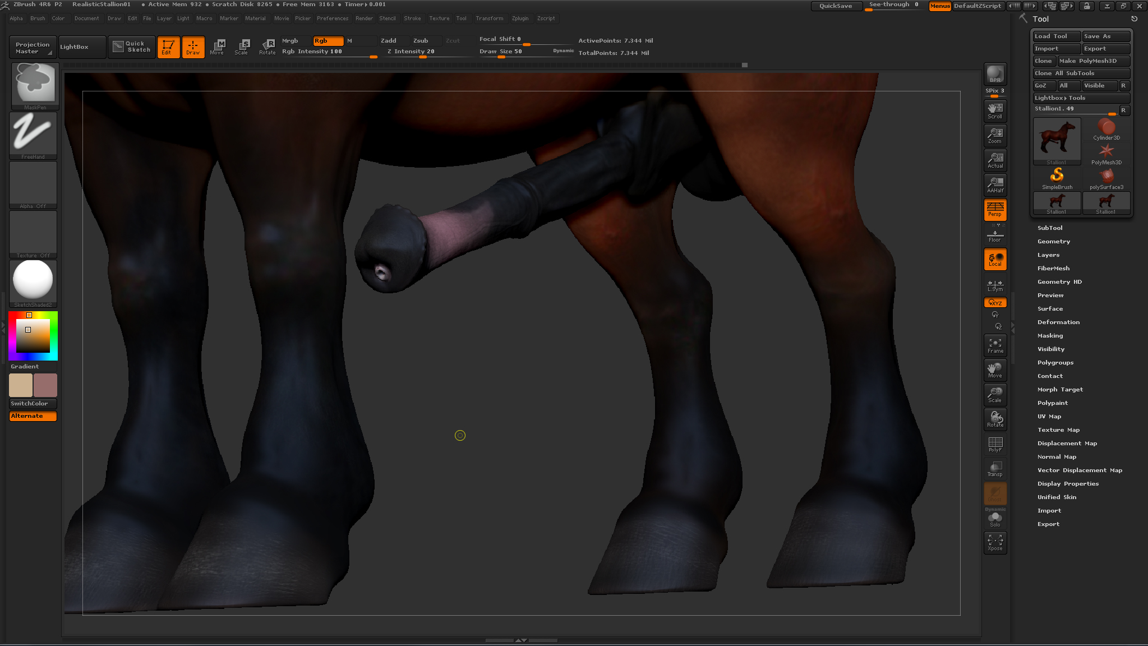The image size is (1148, 646).
Task: Select the Cylinder3D tool thumbnail
Action: (x=1106, y=130)
